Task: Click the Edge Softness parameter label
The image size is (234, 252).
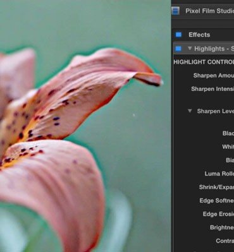Action: (217, 201)
